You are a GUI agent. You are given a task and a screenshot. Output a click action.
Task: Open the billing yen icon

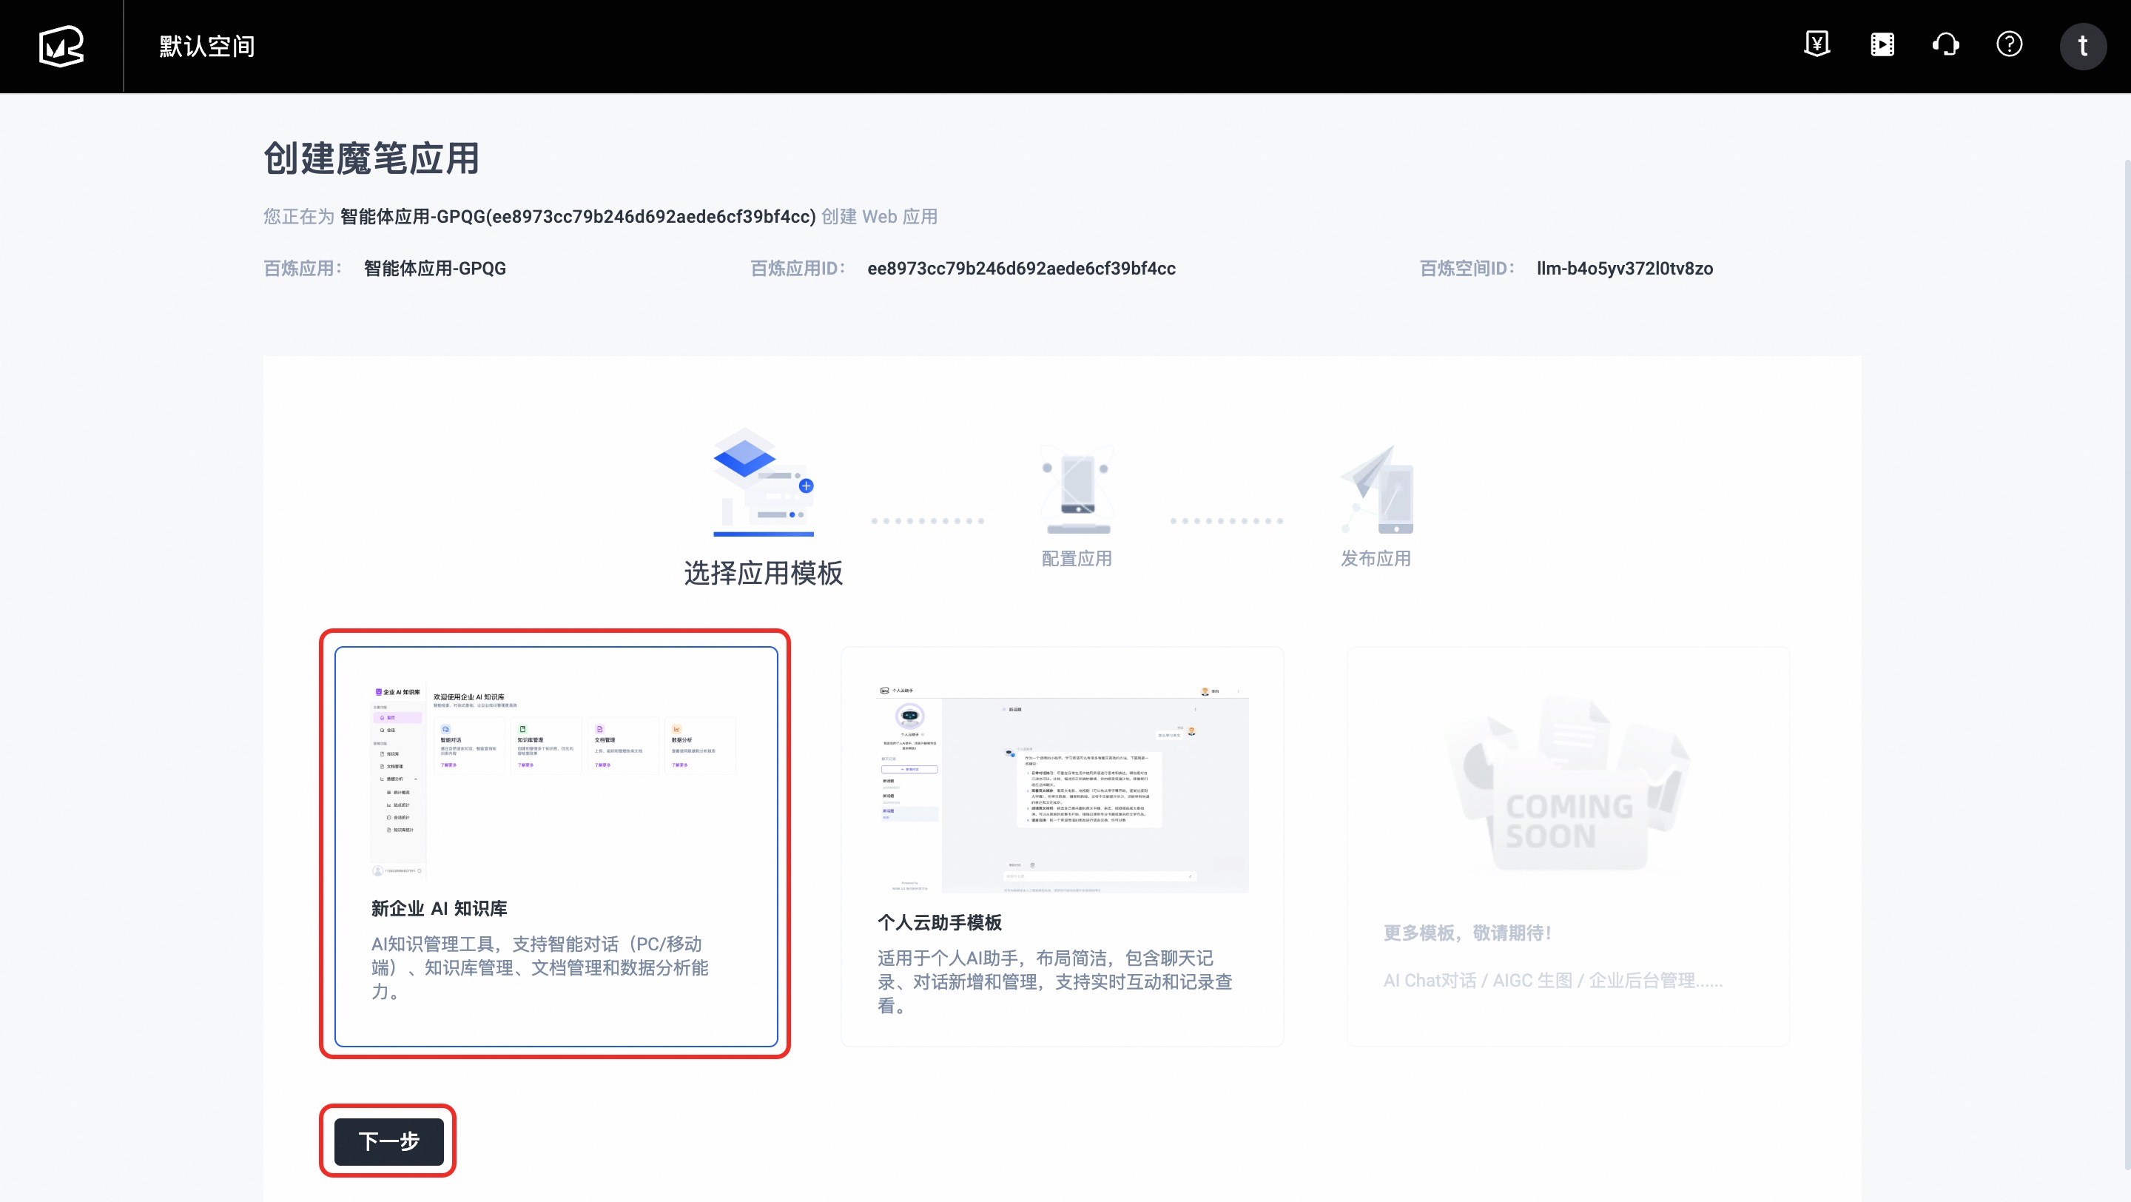[1817, 44]
